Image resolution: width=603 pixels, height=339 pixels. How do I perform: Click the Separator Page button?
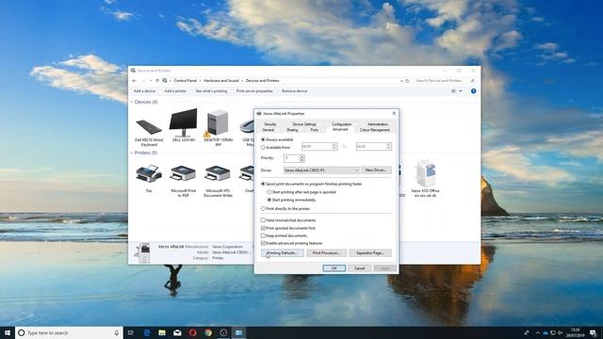click(370, 253)
